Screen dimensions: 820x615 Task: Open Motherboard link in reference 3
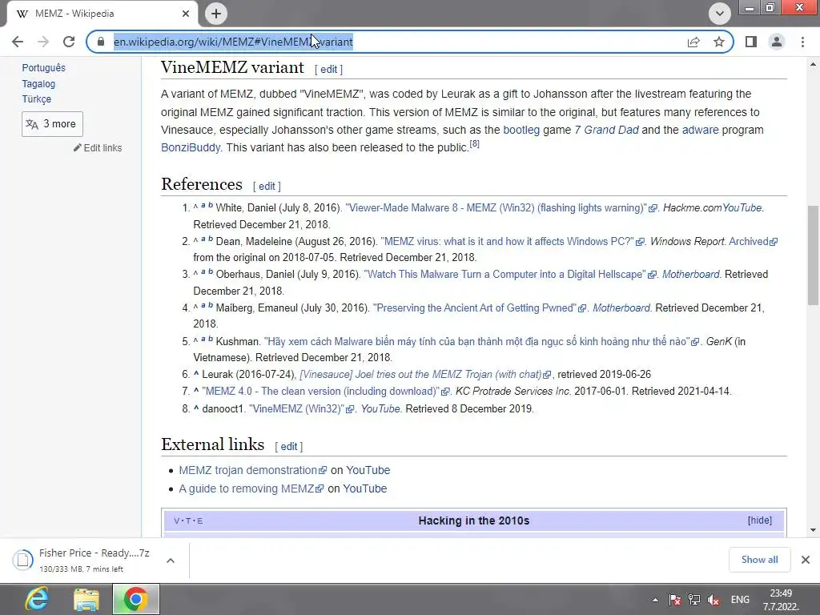pyautogui.click(x=691, y=275)
